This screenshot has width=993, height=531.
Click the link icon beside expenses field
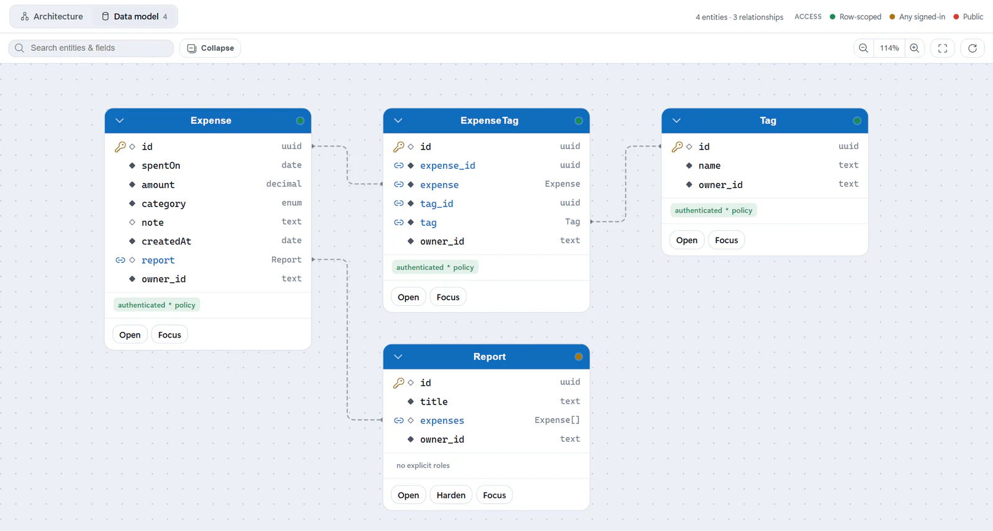pyautogui.click(x=399, y=421)
